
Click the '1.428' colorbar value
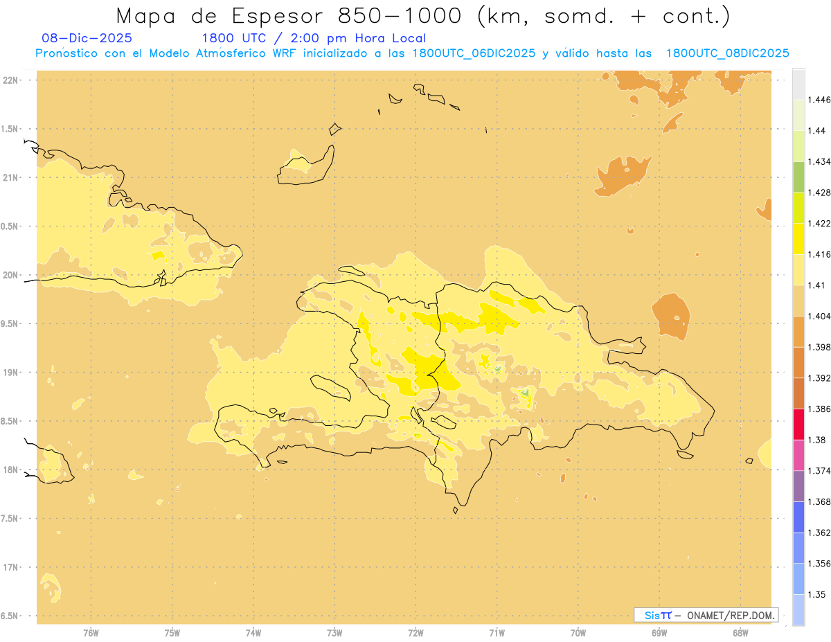(821, 193)
